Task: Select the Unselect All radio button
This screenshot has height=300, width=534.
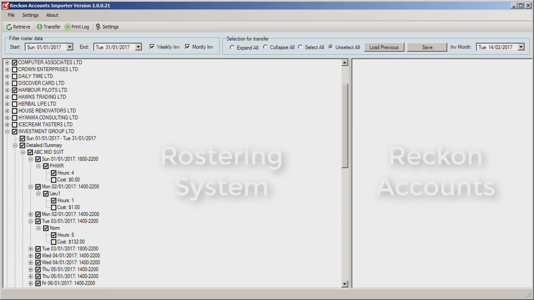Action: [x=331, y=47]
